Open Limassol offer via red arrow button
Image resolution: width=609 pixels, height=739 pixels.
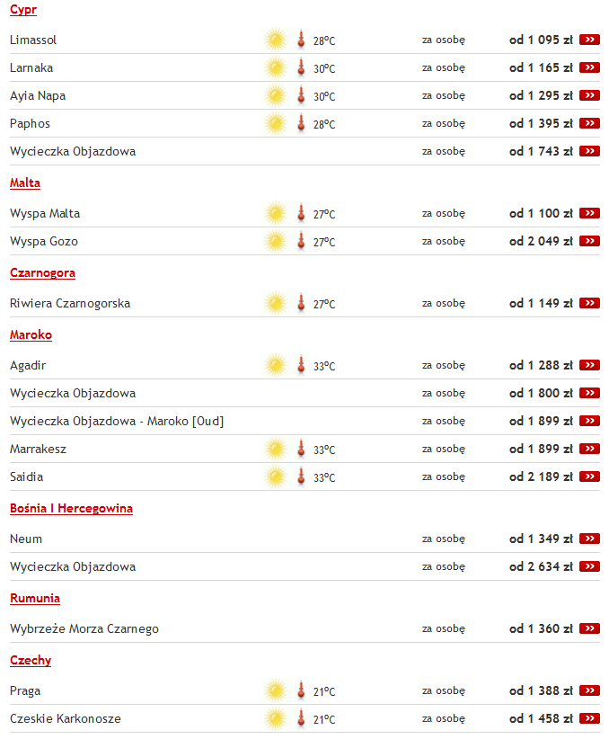coord(589,40)
